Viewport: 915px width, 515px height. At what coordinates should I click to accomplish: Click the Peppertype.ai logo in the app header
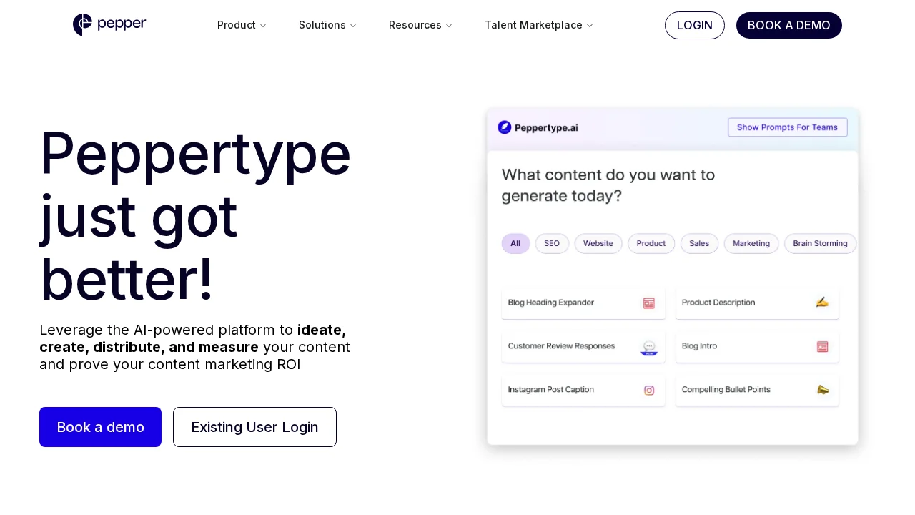tap(538, 128)
